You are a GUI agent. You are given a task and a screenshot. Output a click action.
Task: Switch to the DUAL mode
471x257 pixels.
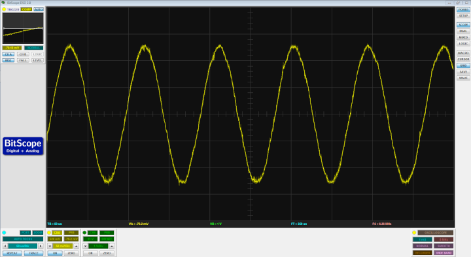(x=463, y=31)
